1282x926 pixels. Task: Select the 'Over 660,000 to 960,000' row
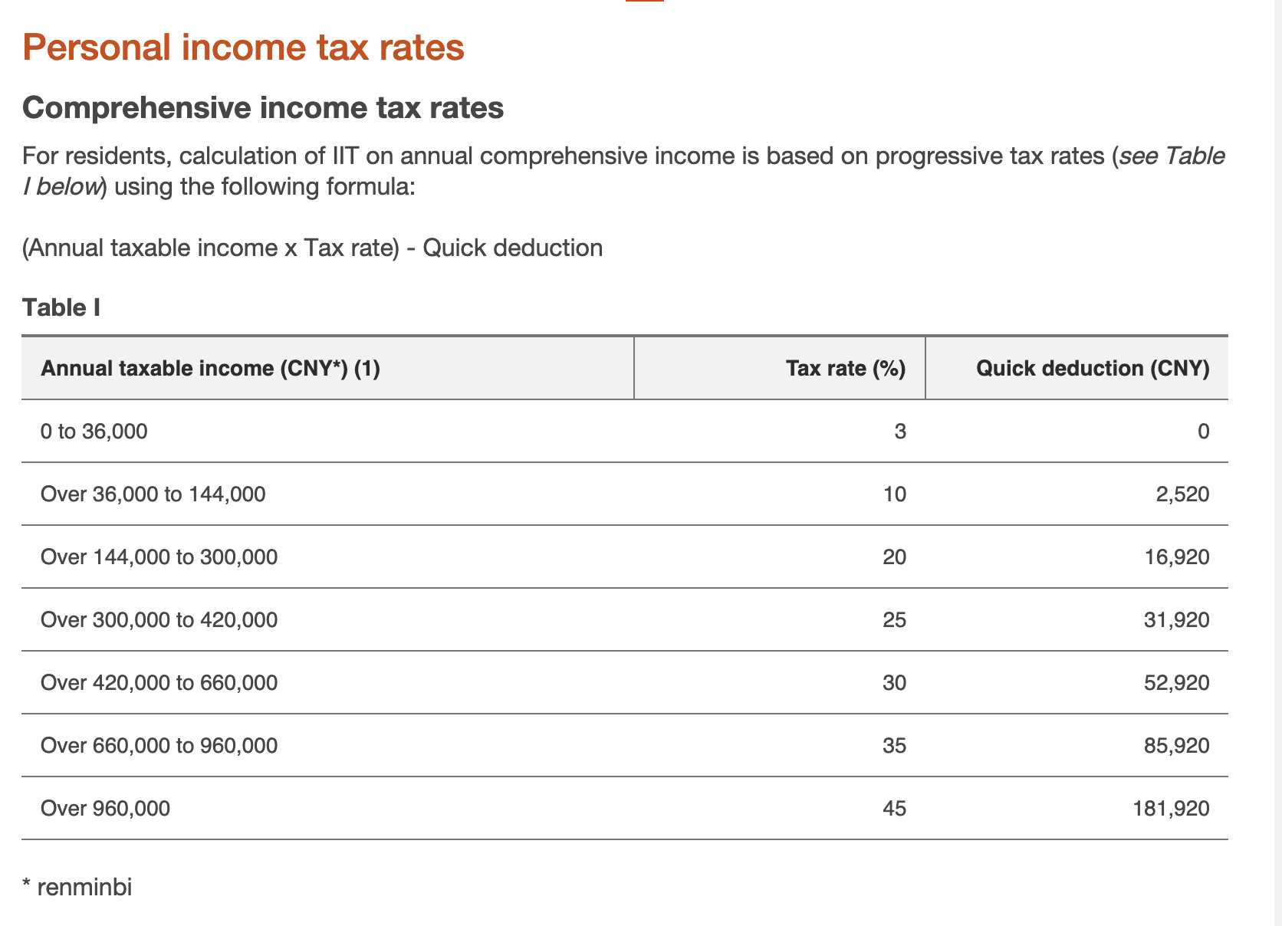coord(625,746)
